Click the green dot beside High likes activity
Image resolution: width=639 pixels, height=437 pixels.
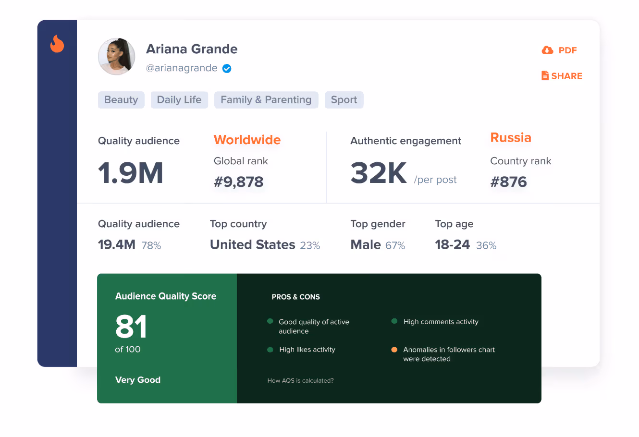coord(270,350)
